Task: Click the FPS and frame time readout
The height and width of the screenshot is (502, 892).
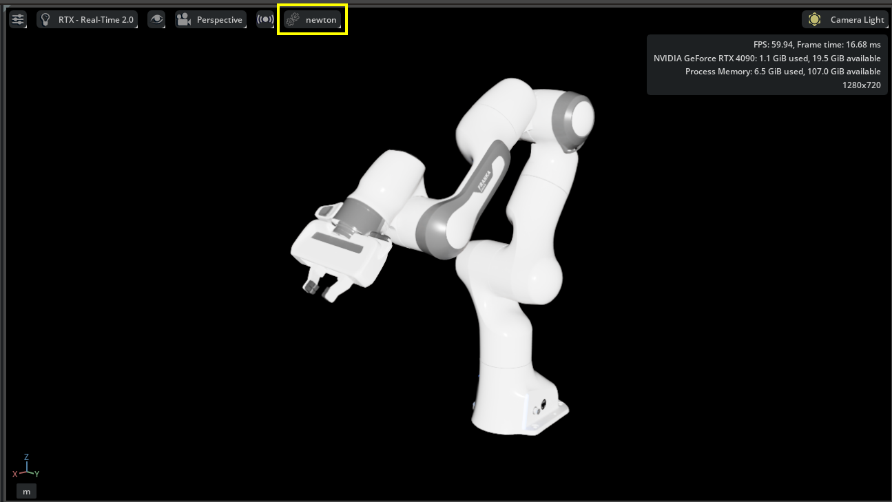Action: (817, 45)
